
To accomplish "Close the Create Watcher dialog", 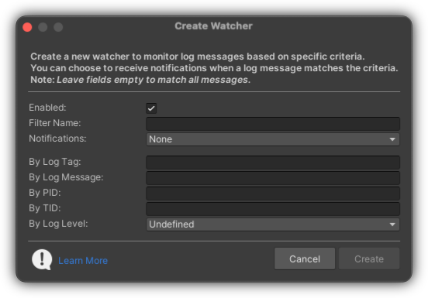I will [x=27, y=27].
